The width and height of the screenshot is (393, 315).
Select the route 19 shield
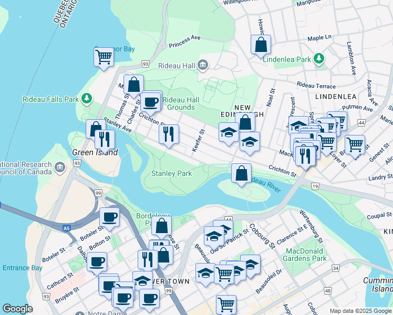coord(315,186)
